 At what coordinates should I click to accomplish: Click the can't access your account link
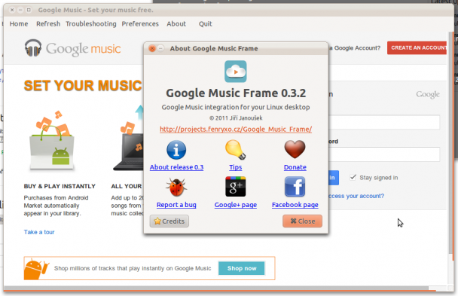coord(356,196)
